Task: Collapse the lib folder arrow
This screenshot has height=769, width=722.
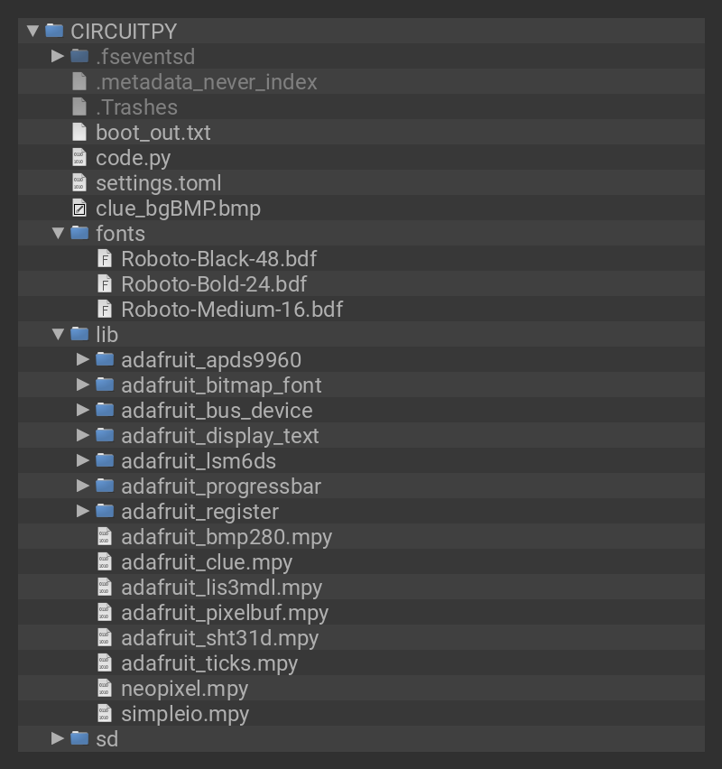Action: click(x=58, y=335)
